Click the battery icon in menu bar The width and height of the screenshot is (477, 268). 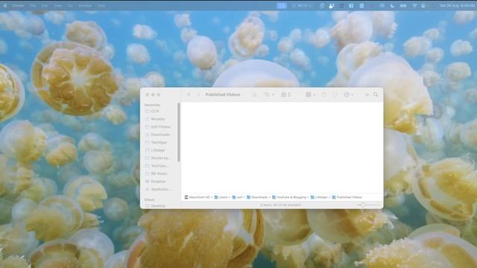pos(403,5)
